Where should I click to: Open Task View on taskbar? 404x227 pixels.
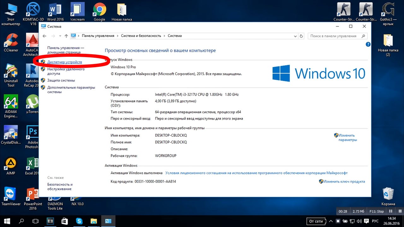coord(36,221)
